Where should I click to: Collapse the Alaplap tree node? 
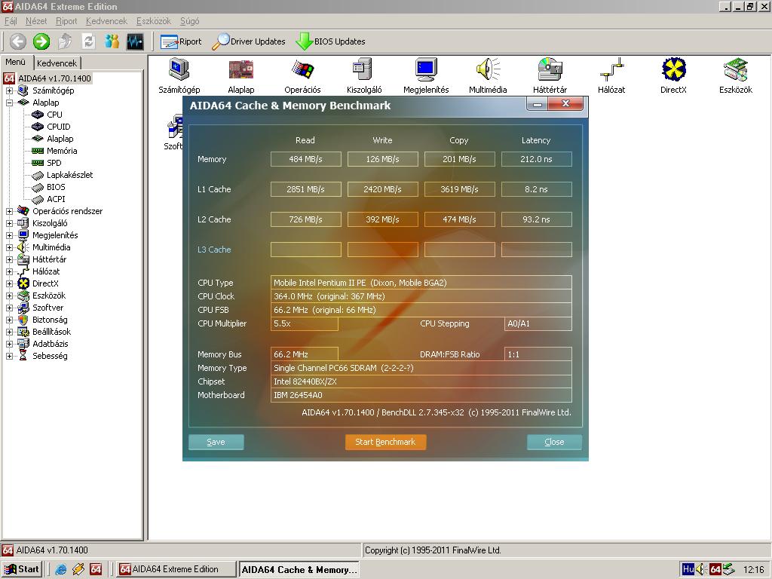point(9,103)
